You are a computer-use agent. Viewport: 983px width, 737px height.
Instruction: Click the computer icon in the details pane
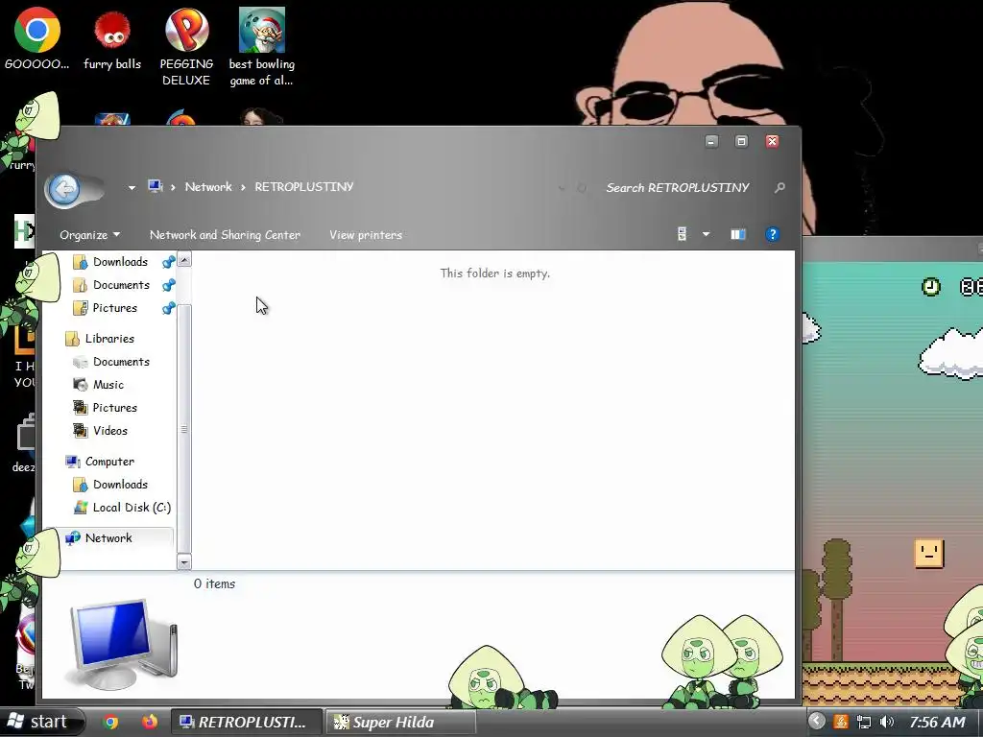[123, 645]
